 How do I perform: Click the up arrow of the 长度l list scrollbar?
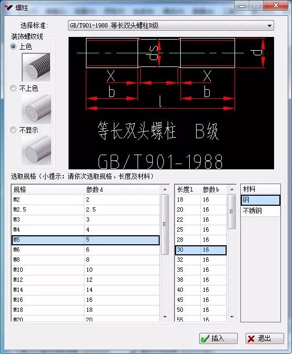232,189
